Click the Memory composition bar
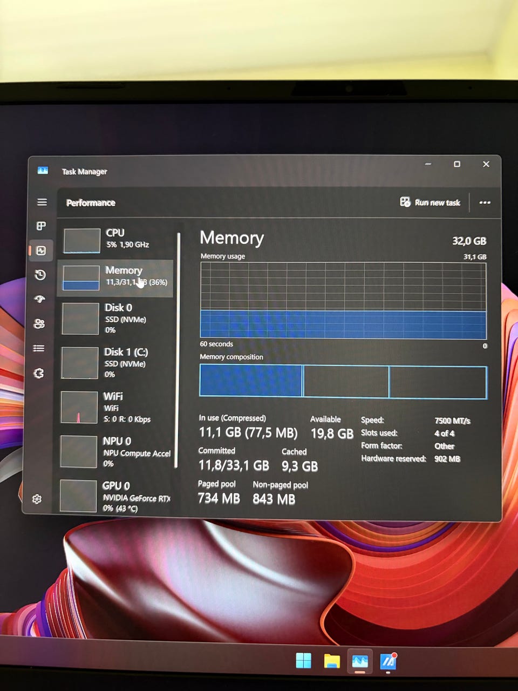The image size is (518, 691). tap(343, 382)
